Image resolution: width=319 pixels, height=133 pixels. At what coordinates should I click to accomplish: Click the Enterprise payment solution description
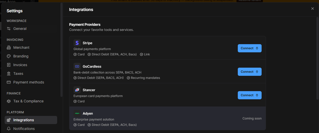[x=94, y=119]
